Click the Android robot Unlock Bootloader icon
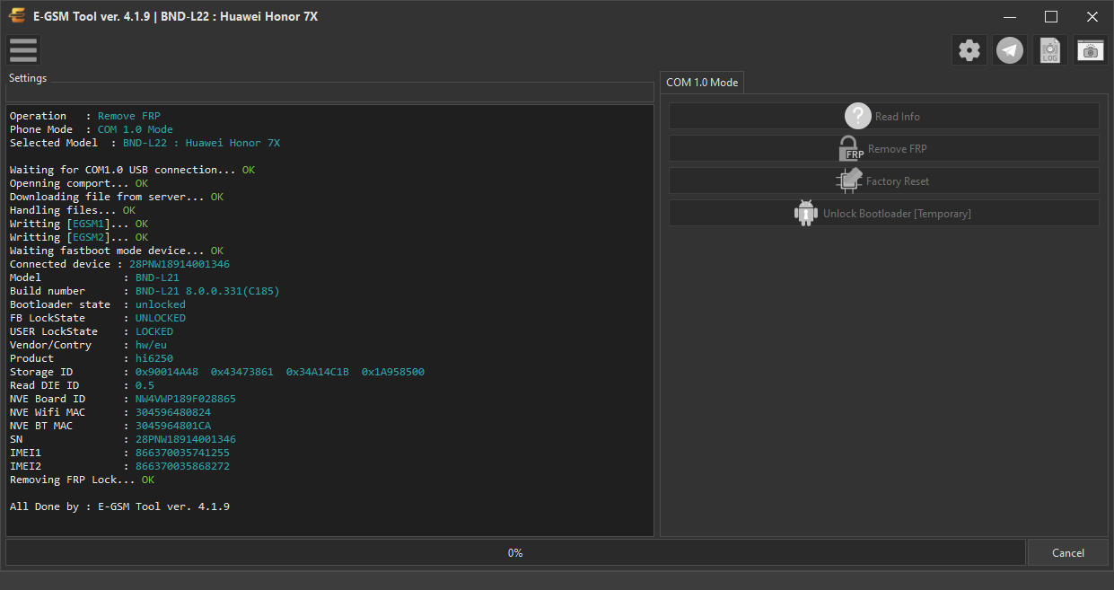Image resolution: width=1114 pixels, height=590 pixels. (806, 213)
